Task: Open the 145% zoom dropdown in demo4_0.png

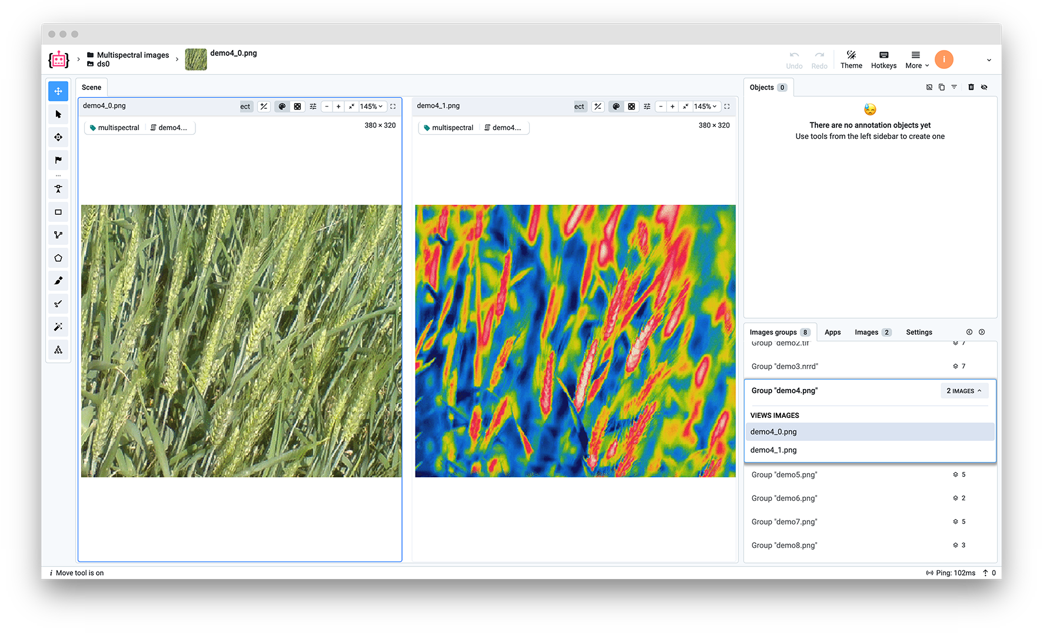Action: click(371, 107)
